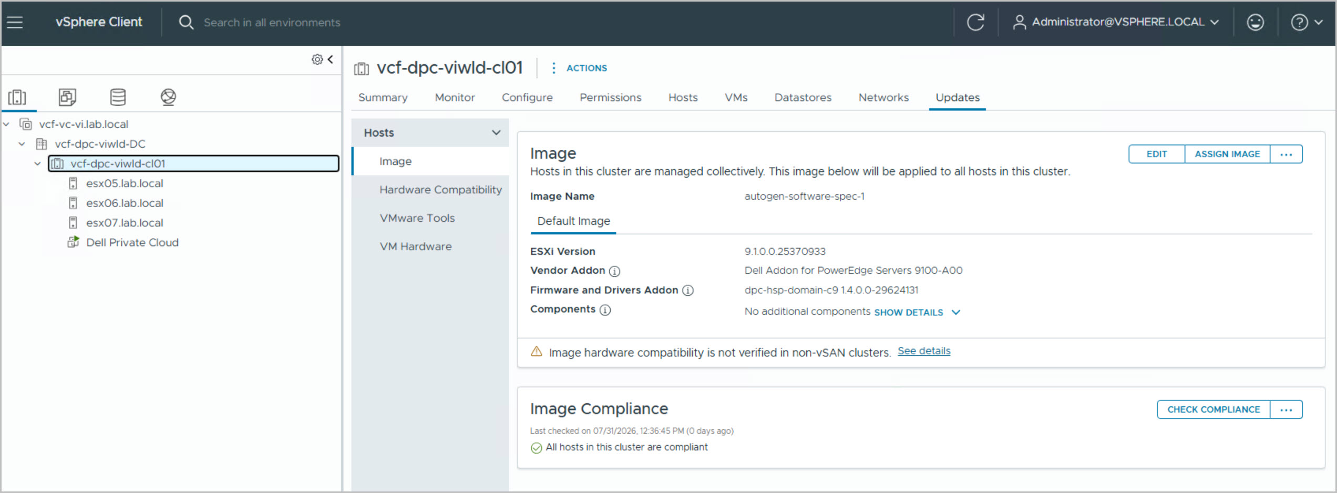Collapse the vcf-dpc-viwld-DC tree node
Image resolution: width=1337 pixels, height=493 pixels.
(22, 144)
